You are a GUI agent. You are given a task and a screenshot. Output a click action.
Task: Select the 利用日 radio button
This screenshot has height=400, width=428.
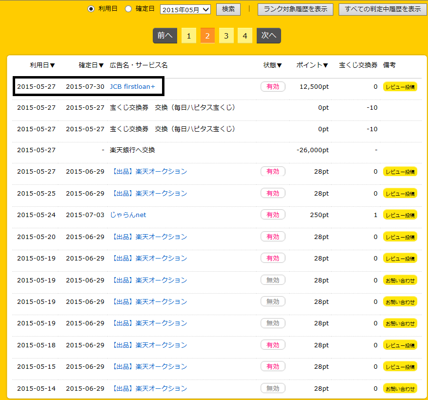click(91, 9)
